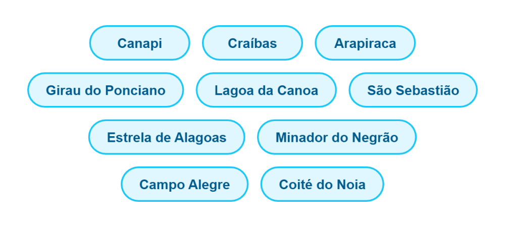
Task: Choose Coité do Noia
Action: (x=322, y=184)
